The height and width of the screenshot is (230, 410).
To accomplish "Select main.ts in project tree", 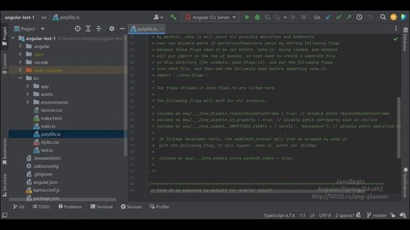I will pyautogui.click(x=48, y=126).
